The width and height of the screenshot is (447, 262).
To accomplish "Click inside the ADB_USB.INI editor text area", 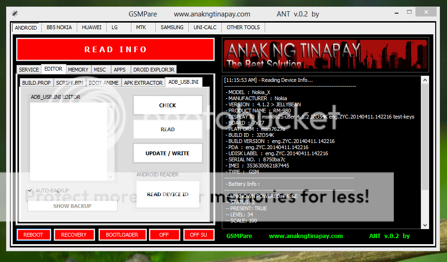I will click(69, 141).
